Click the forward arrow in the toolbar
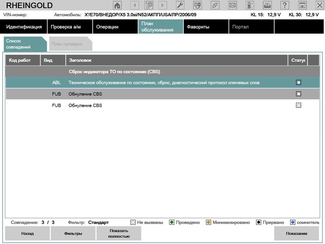325x244 pixels. (x=162, y=5)
